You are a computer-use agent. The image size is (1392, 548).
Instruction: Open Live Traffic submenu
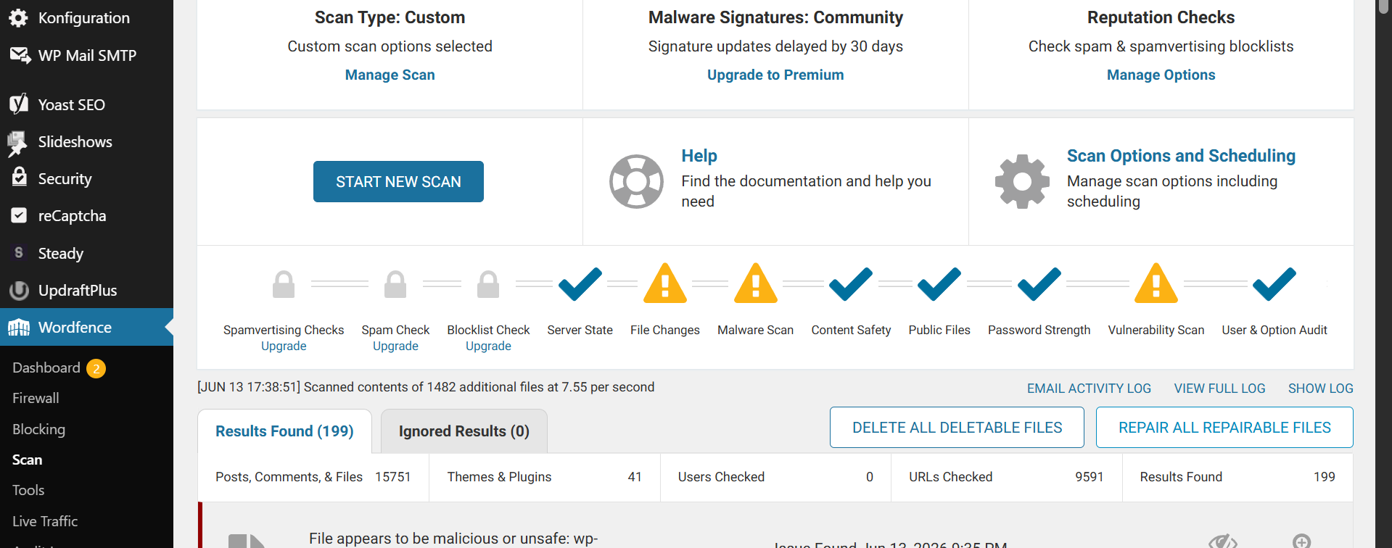45,521
